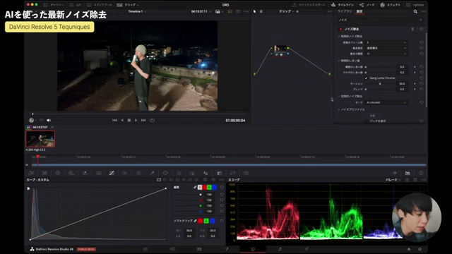Click the 分析 analyze button

click(x=372, y=116)
